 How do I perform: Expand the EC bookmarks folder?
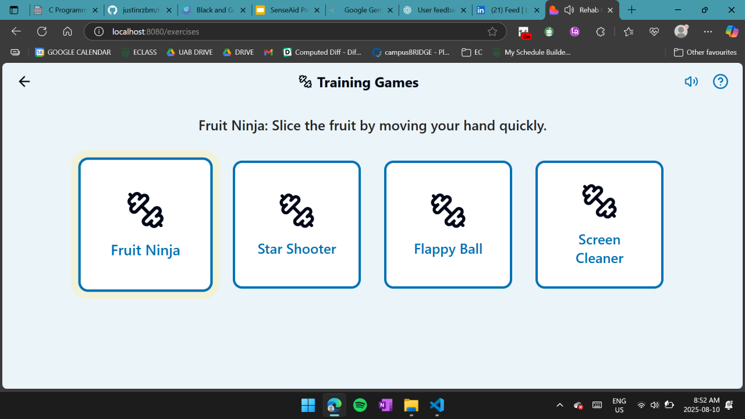[x=472, y=52]
